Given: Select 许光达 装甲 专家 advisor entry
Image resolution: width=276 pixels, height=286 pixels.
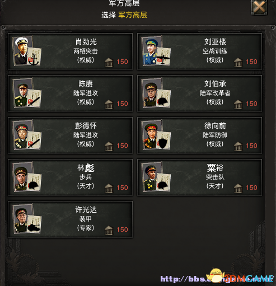Looking at the screenshot, I should (x=71, y=219).
